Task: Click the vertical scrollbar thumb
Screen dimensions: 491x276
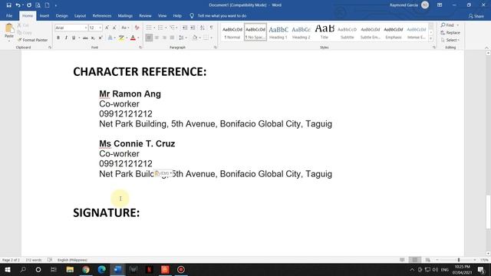Action: 488,212
